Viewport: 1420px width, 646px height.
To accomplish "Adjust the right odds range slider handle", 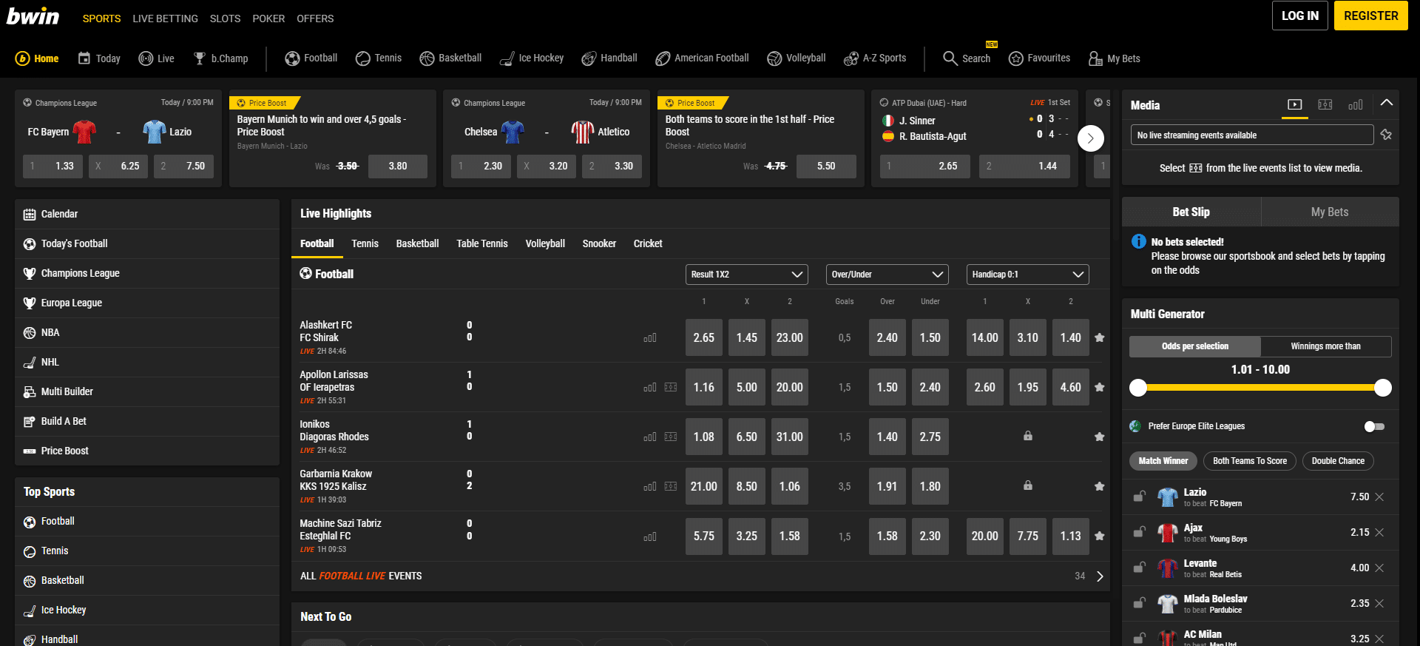I will (x=1383, y=387).
